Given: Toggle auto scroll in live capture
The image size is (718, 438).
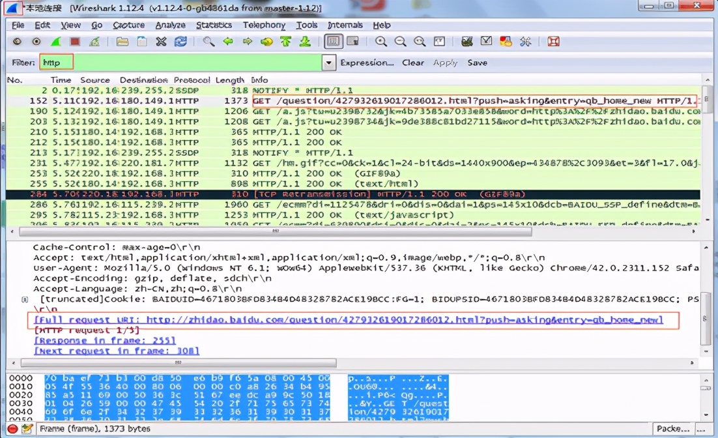Looking at the screenshot, I should tap(352, 42).
